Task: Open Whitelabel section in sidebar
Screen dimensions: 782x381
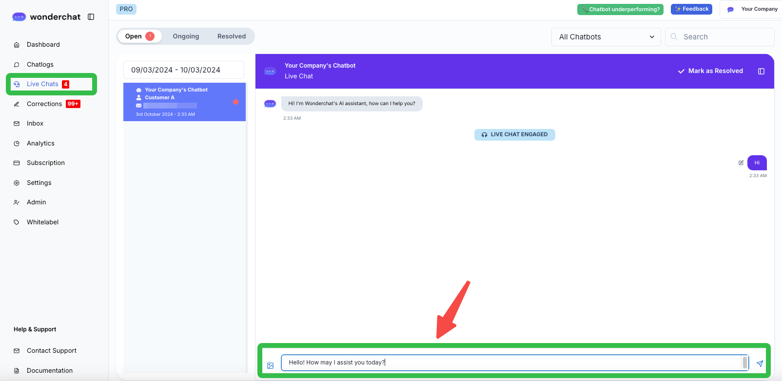Action: coord(42,222)
